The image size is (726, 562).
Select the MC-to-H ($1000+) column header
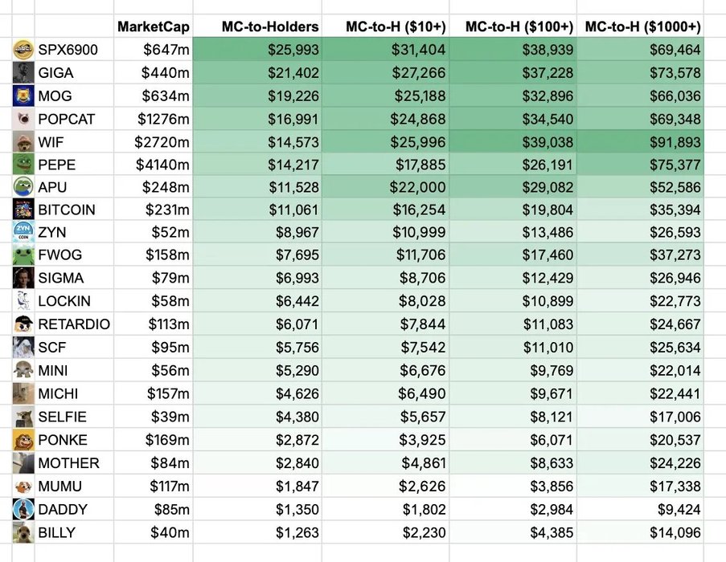[642, 26]
